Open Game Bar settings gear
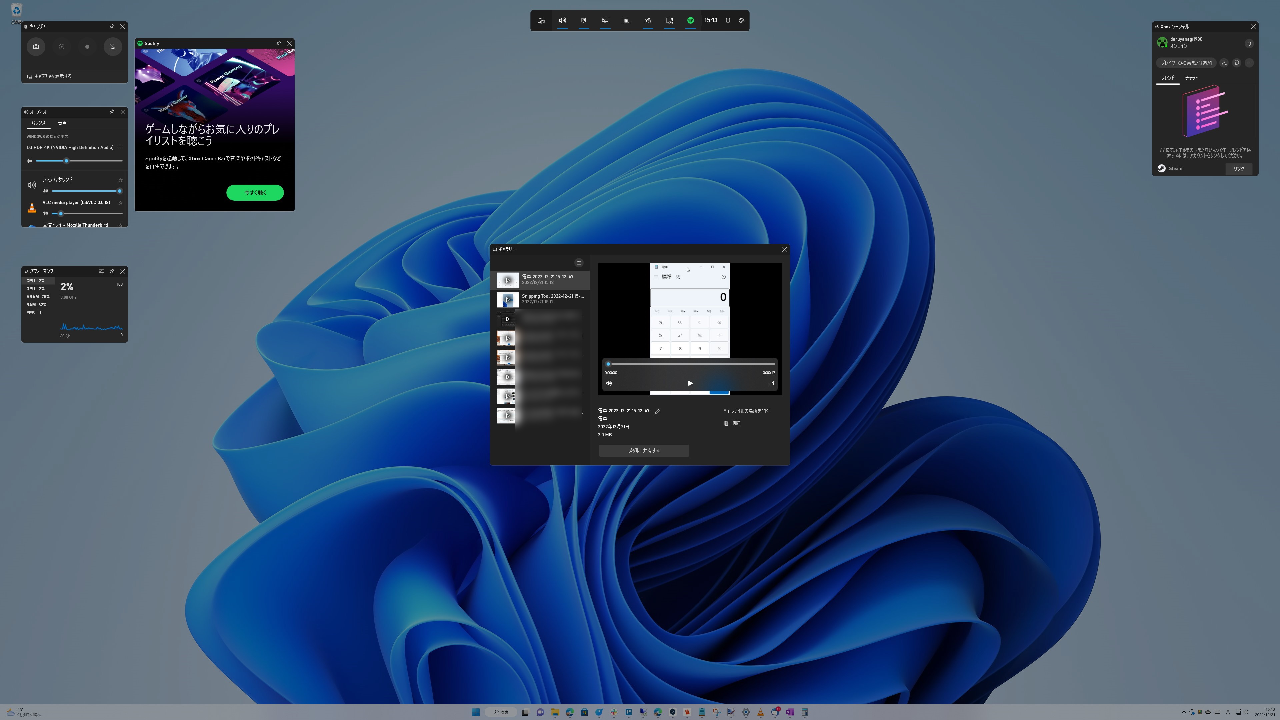Viewport: 1280px width, 720px height. [x=741, y=21]
